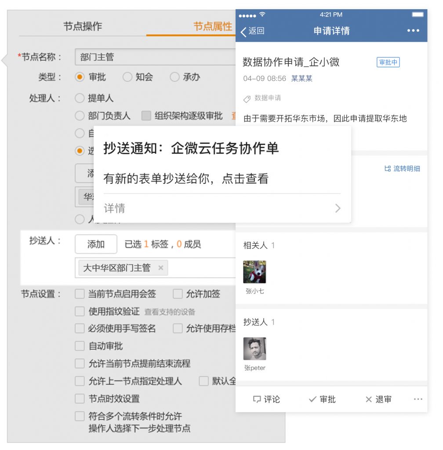The width and height of the screenshot is (443, 450).
Task: Tap the back arrow 返回 icon
Action: [x=244, y=31]
